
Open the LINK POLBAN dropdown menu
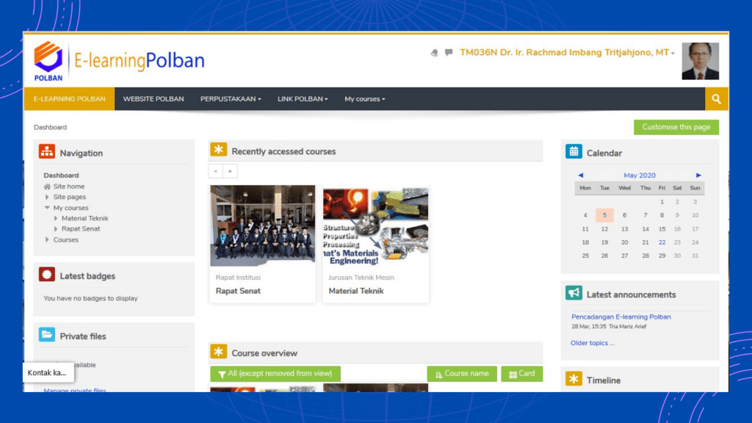point(303,99)
